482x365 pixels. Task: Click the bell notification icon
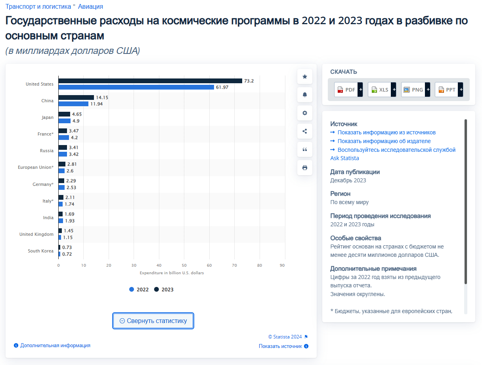(305, 95)
